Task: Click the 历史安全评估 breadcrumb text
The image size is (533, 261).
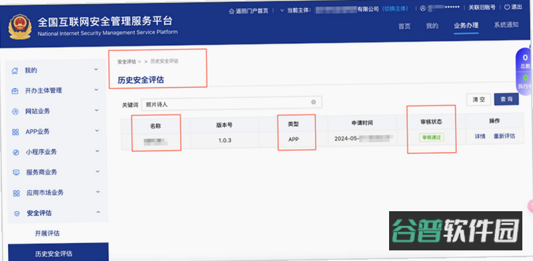Action: coord(165,61)
